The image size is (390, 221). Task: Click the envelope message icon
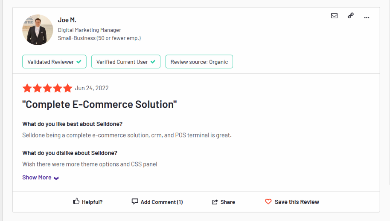[334, 16]
